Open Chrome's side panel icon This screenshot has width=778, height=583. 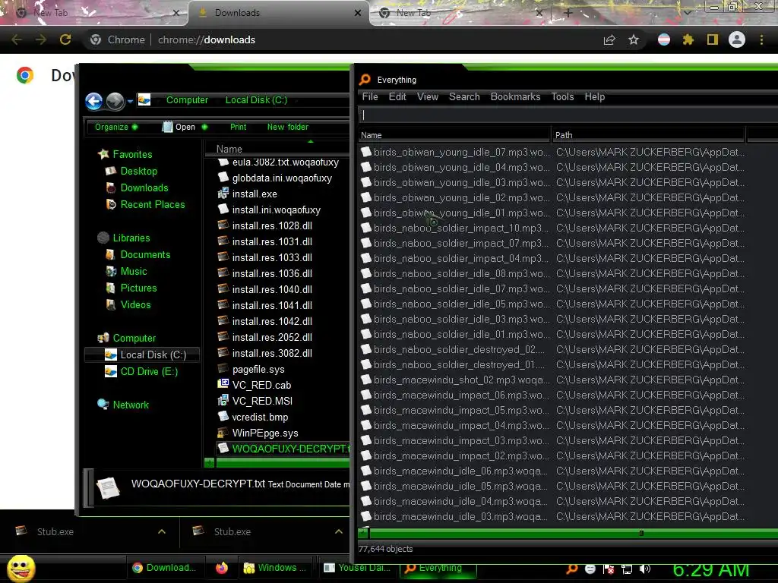point(713,39)
